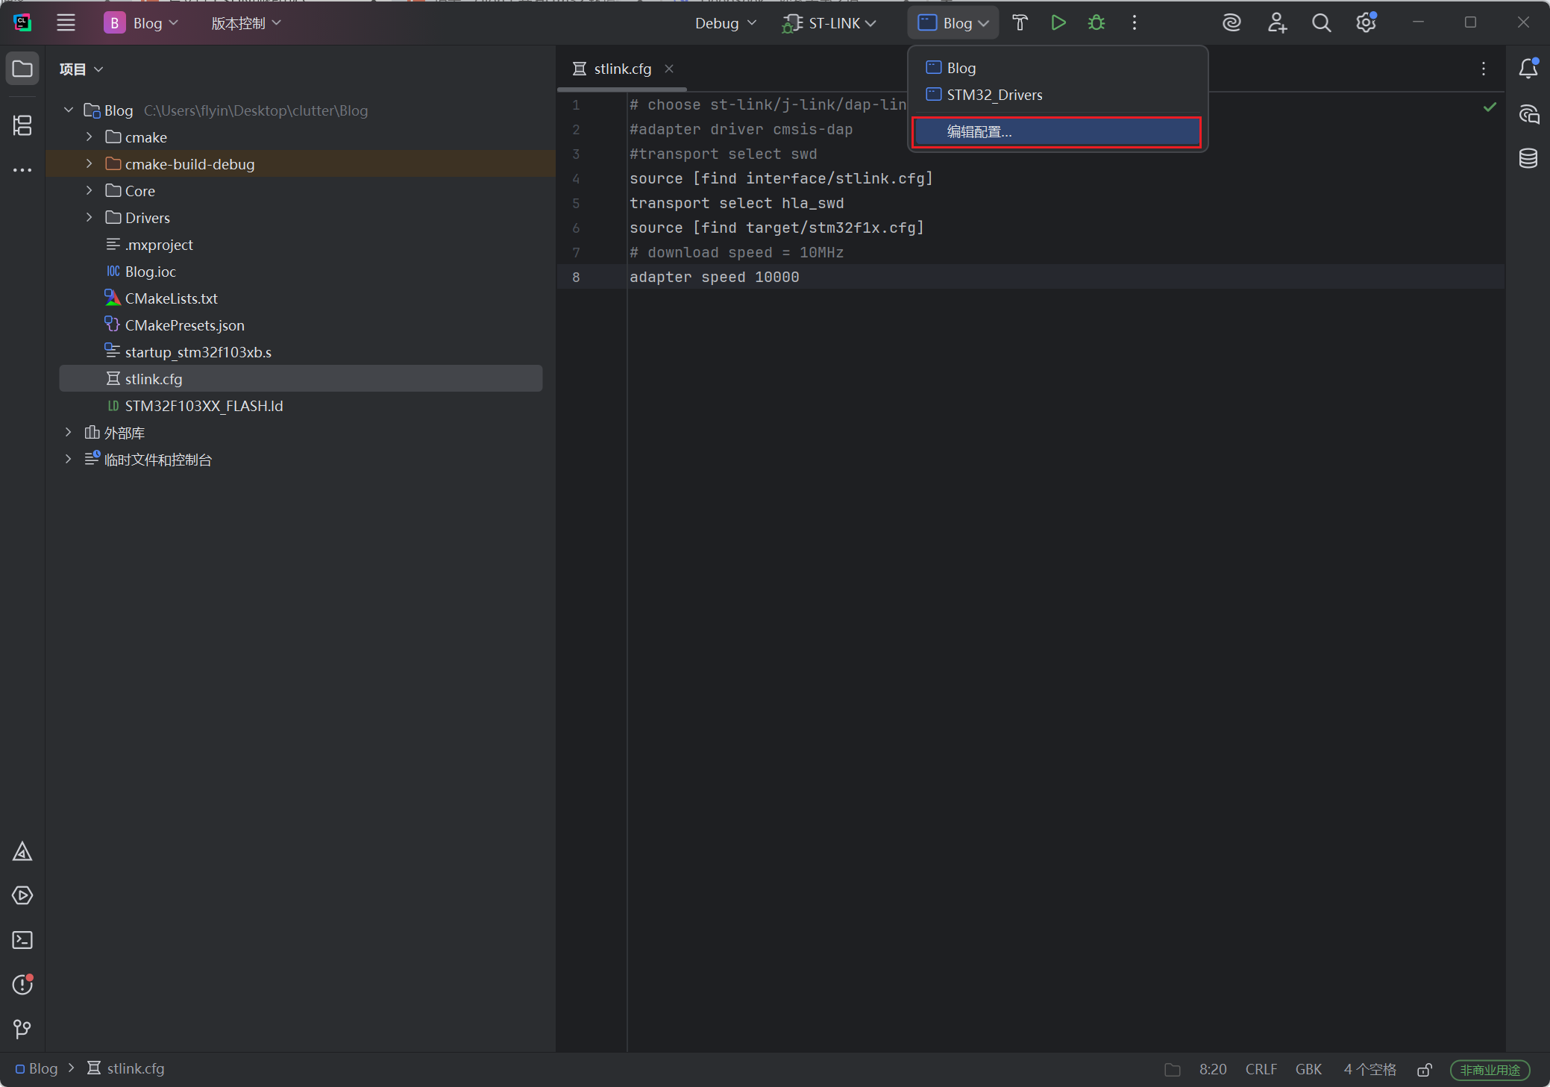Open the Terminal tool window
This screenshot has width=1550, height=1087.
[x=22, y=940]
